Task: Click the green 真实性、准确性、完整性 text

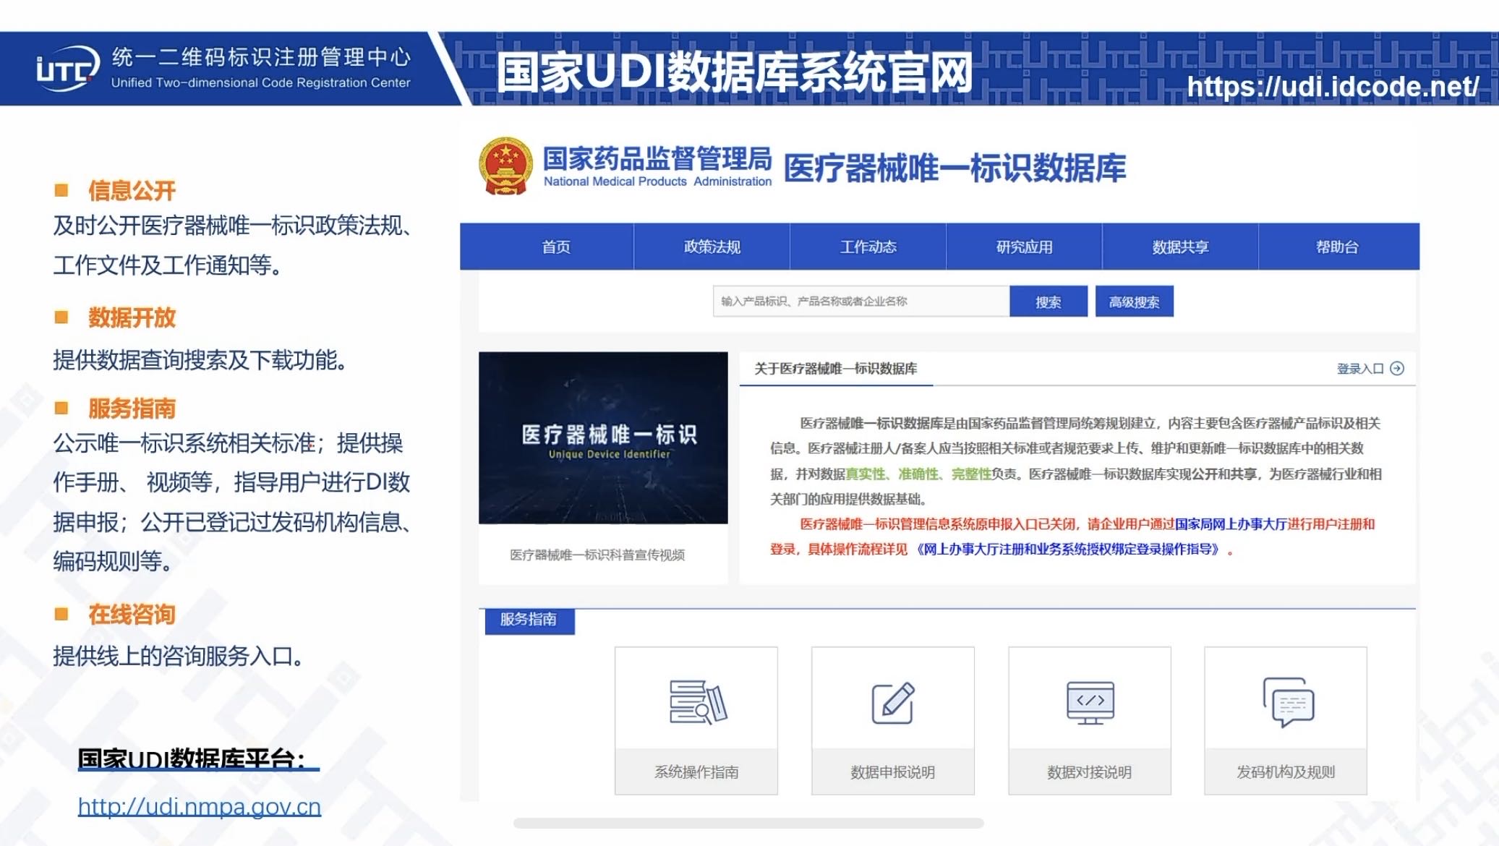Action: pos(918,474)
